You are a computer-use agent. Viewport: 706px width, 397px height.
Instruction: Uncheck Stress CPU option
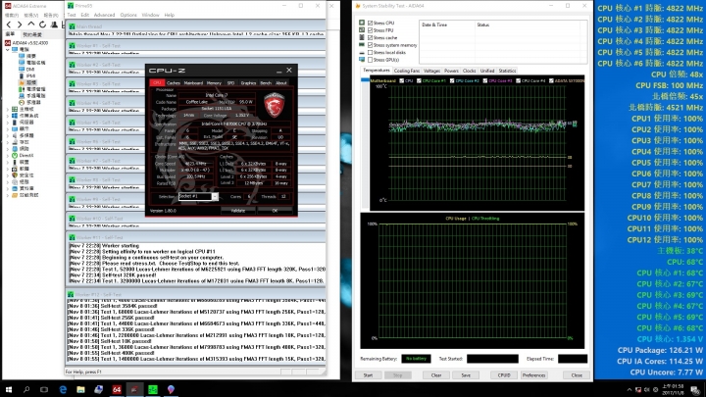370,23
